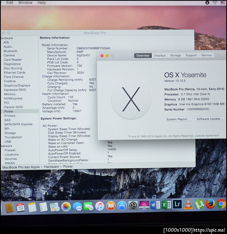Viewport: 227px width, 234px height.
Task: Select ATA in hardware sidebar
Action: (6, 42)
